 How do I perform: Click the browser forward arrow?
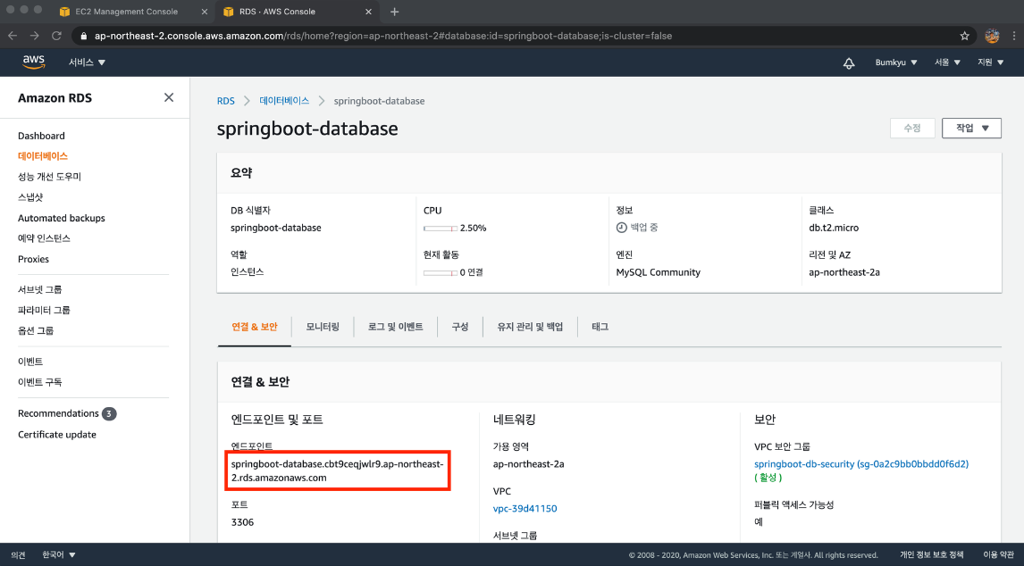tap(35, 36)
